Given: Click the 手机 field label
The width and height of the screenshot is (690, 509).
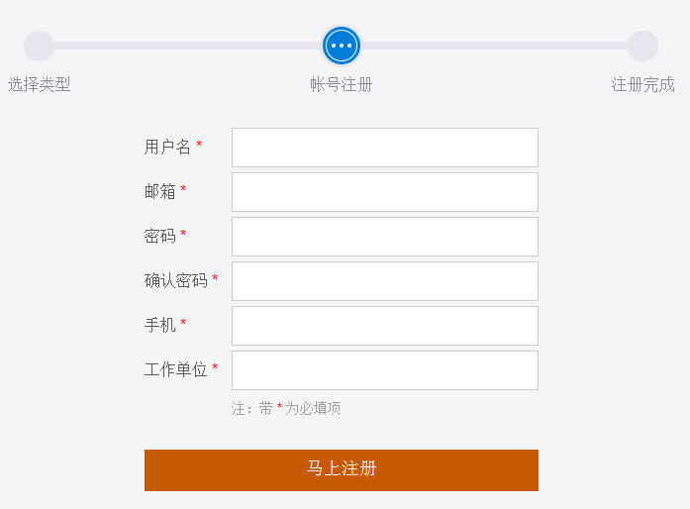Looking at the screenshot, I should click(x=159, y=325).
